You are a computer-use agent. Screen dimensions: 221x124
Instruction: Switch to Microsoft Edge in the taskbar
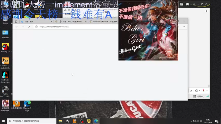point(96,121)
